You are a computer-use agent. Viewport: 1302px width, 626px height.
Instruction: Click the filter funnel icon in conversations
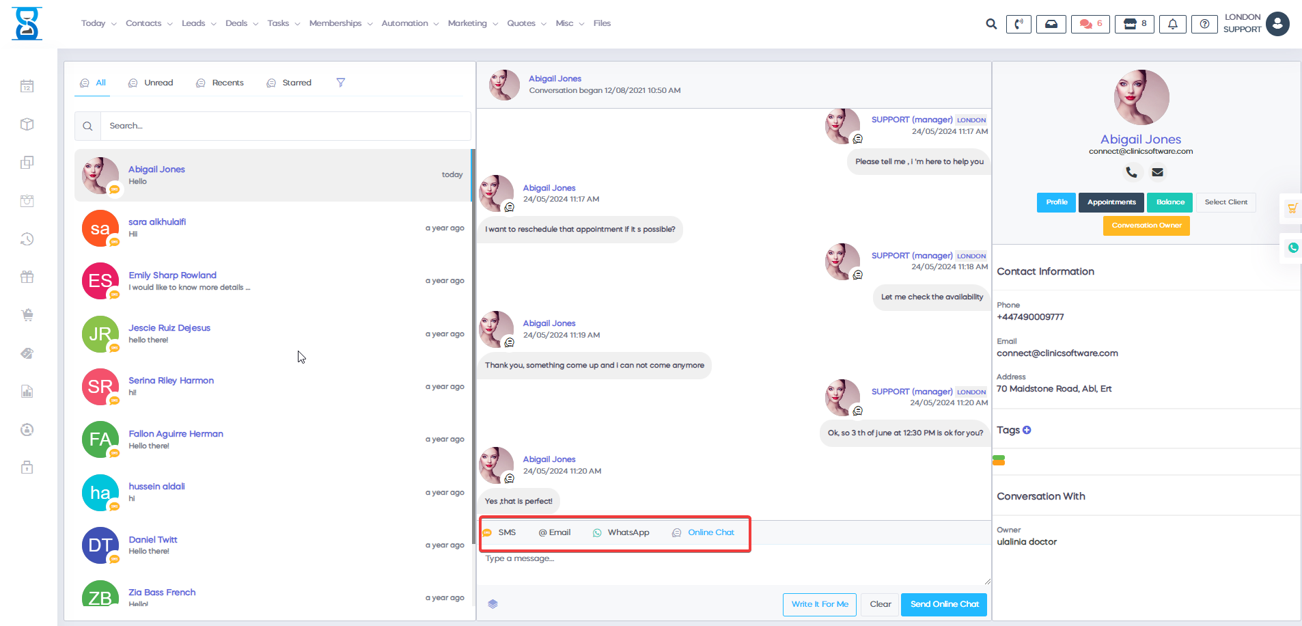tap(340, 83)
